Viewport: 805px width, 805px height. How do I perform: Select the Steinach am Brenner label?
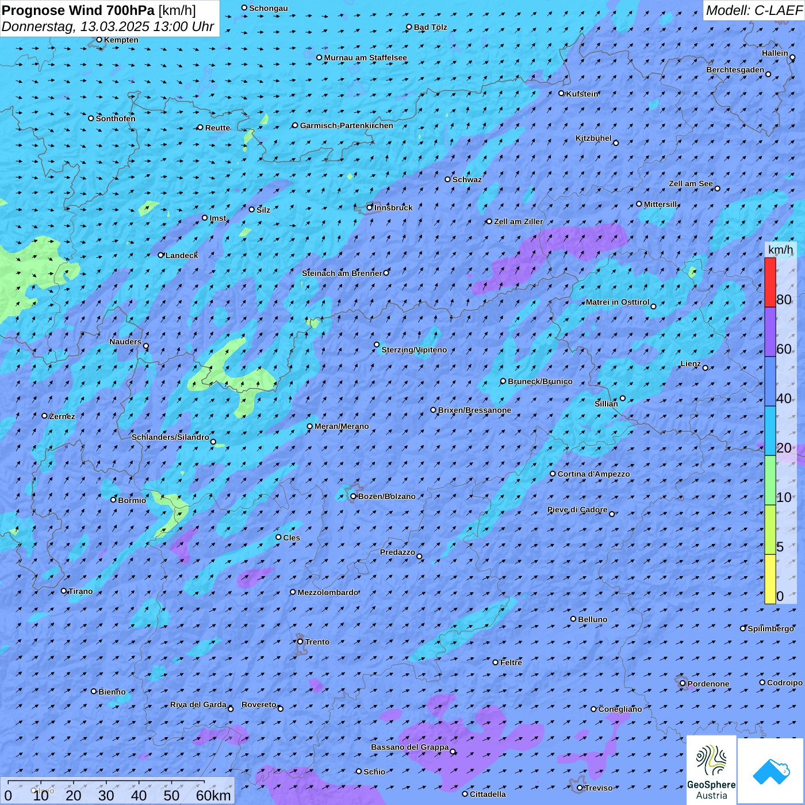[x=342, y=273]
